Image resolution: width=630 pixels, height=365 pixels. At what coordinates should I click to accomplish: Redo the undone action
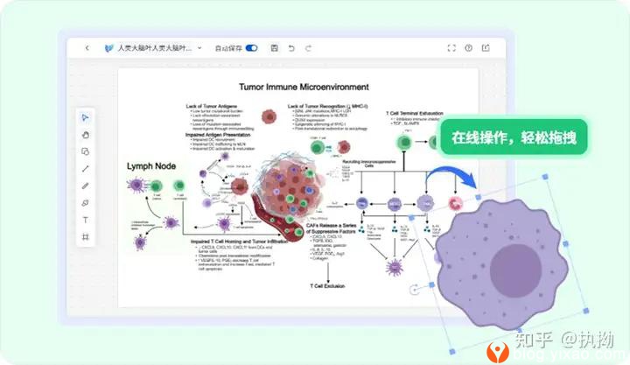308,48
